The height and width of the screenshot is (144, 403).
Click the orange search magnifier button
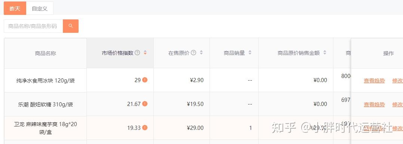tap(71, 26)
